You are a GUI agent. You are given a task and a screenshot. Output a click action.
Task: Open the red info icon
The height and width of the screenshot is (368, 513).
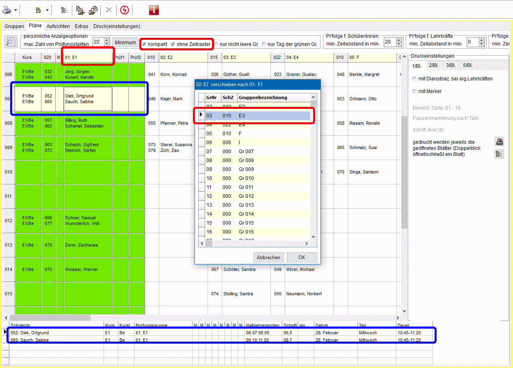coord(154,10)
